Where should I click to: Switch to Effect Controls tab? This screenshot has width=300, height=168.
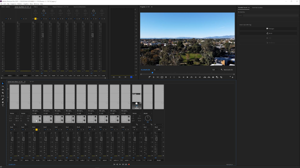(x=6, y=7)
